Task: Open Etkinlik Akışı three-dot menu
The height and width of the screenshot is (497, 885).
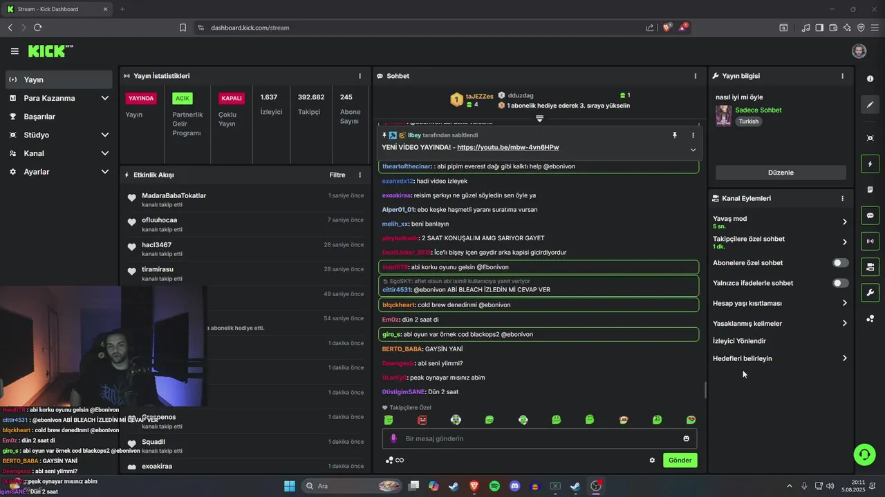Action: pos(360,175)
